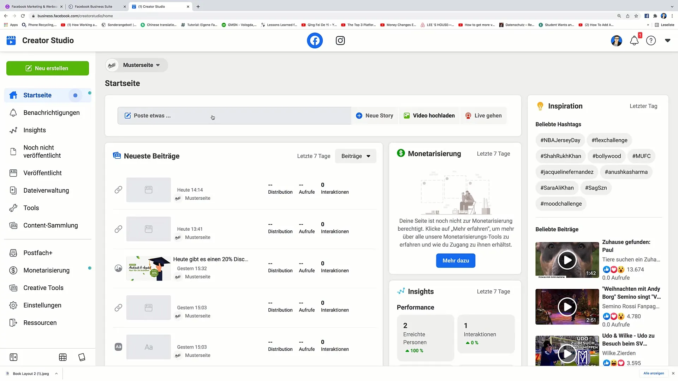Screen dimensions: 678x381
Task: Click the Live gehen camera icon
Action: pyautogui.click(x=468, y=116)
